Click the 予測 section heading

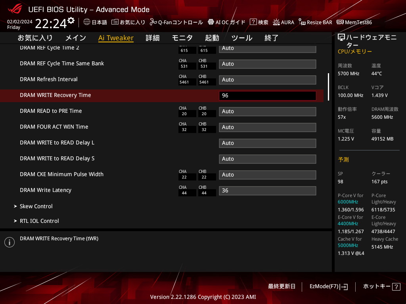[343, 160]
